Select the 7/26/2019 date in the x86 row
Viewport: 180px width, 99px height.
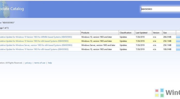pyautogui.click(x=140, y=49)
